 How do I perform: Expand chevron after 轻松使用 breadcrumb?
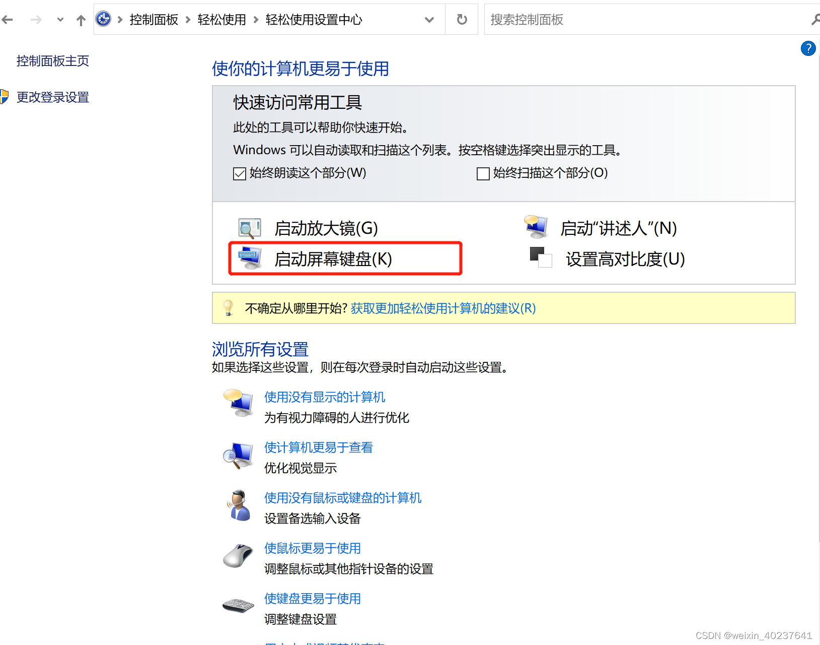[x=256, y=20]
